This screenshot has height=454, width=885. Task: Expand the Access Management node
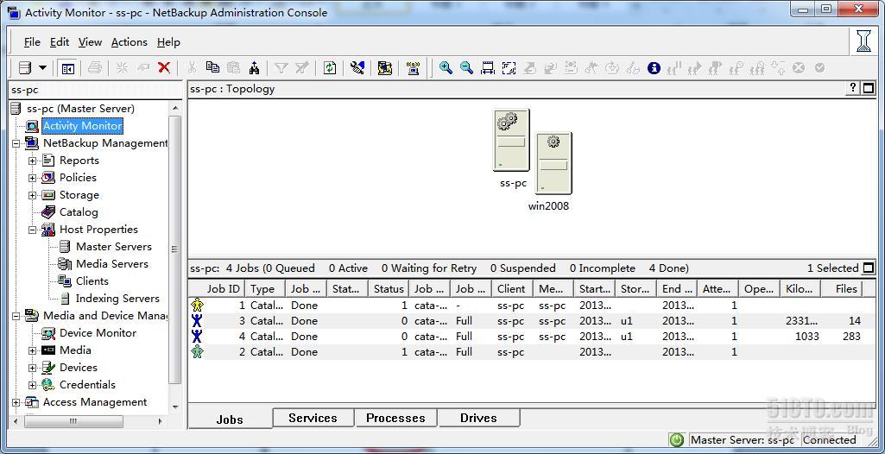click(16, 403)
